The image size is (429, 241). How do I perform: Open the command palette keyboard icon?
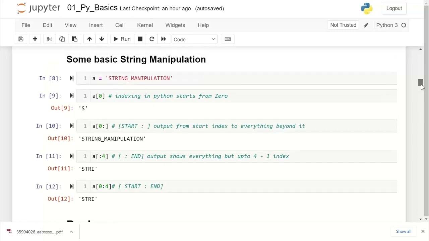(x=228, y=39)
